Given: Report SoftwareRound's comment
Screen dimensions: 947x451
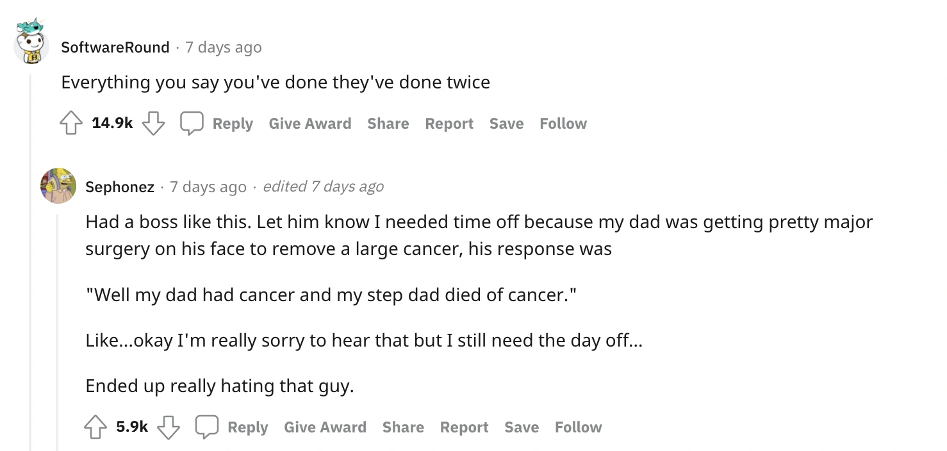Looking at the screenshot, I should click(x=449, y=124).
